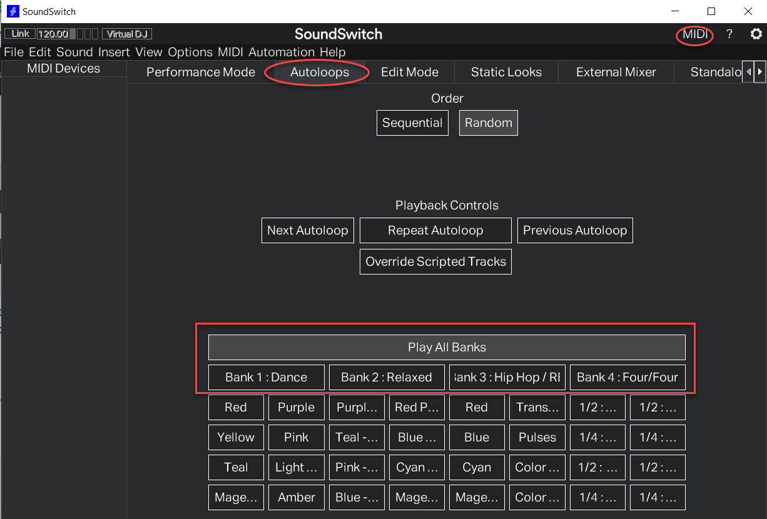
Task: Open the Help menu
Action: coord(332,52)
